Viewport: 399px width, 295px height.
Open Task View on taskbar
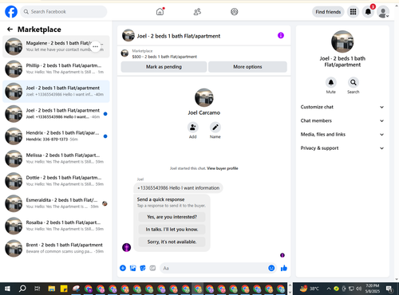point(38,289)
